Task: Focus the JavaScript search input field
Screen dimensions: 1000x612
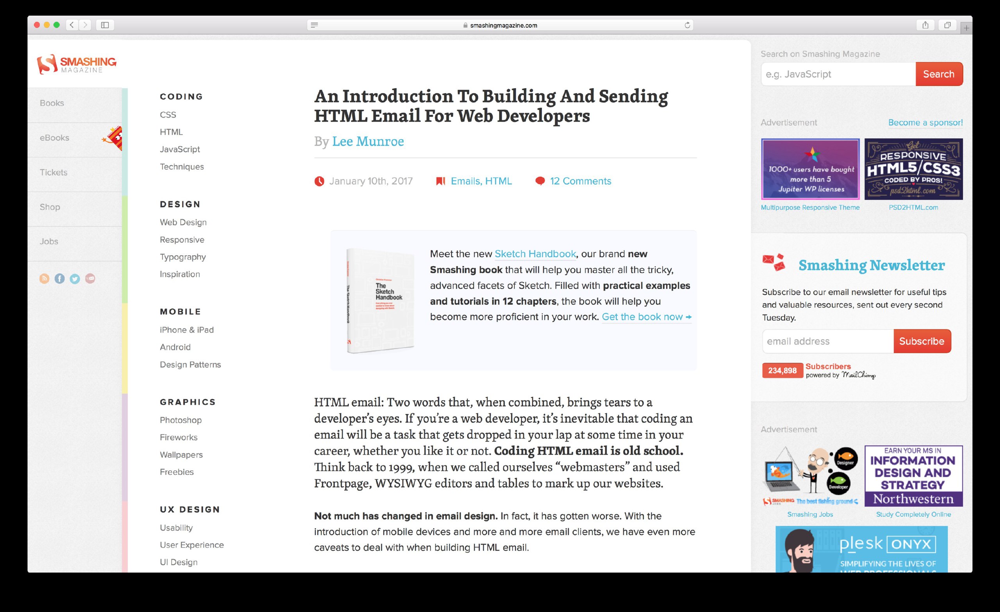Action: [x=838, y=74]
